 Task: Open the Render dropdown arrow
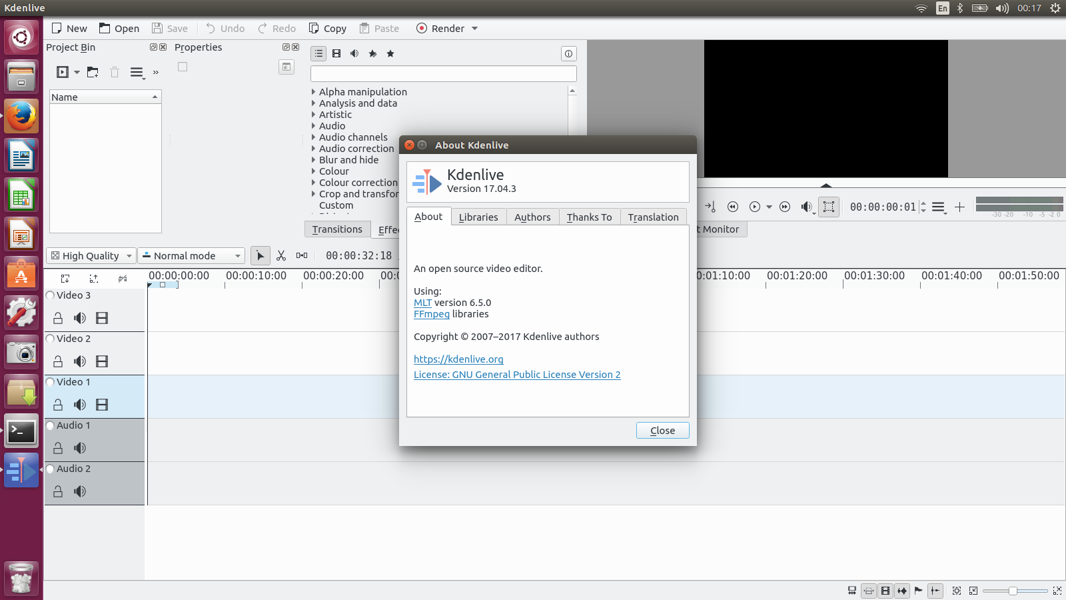(475, 29)
